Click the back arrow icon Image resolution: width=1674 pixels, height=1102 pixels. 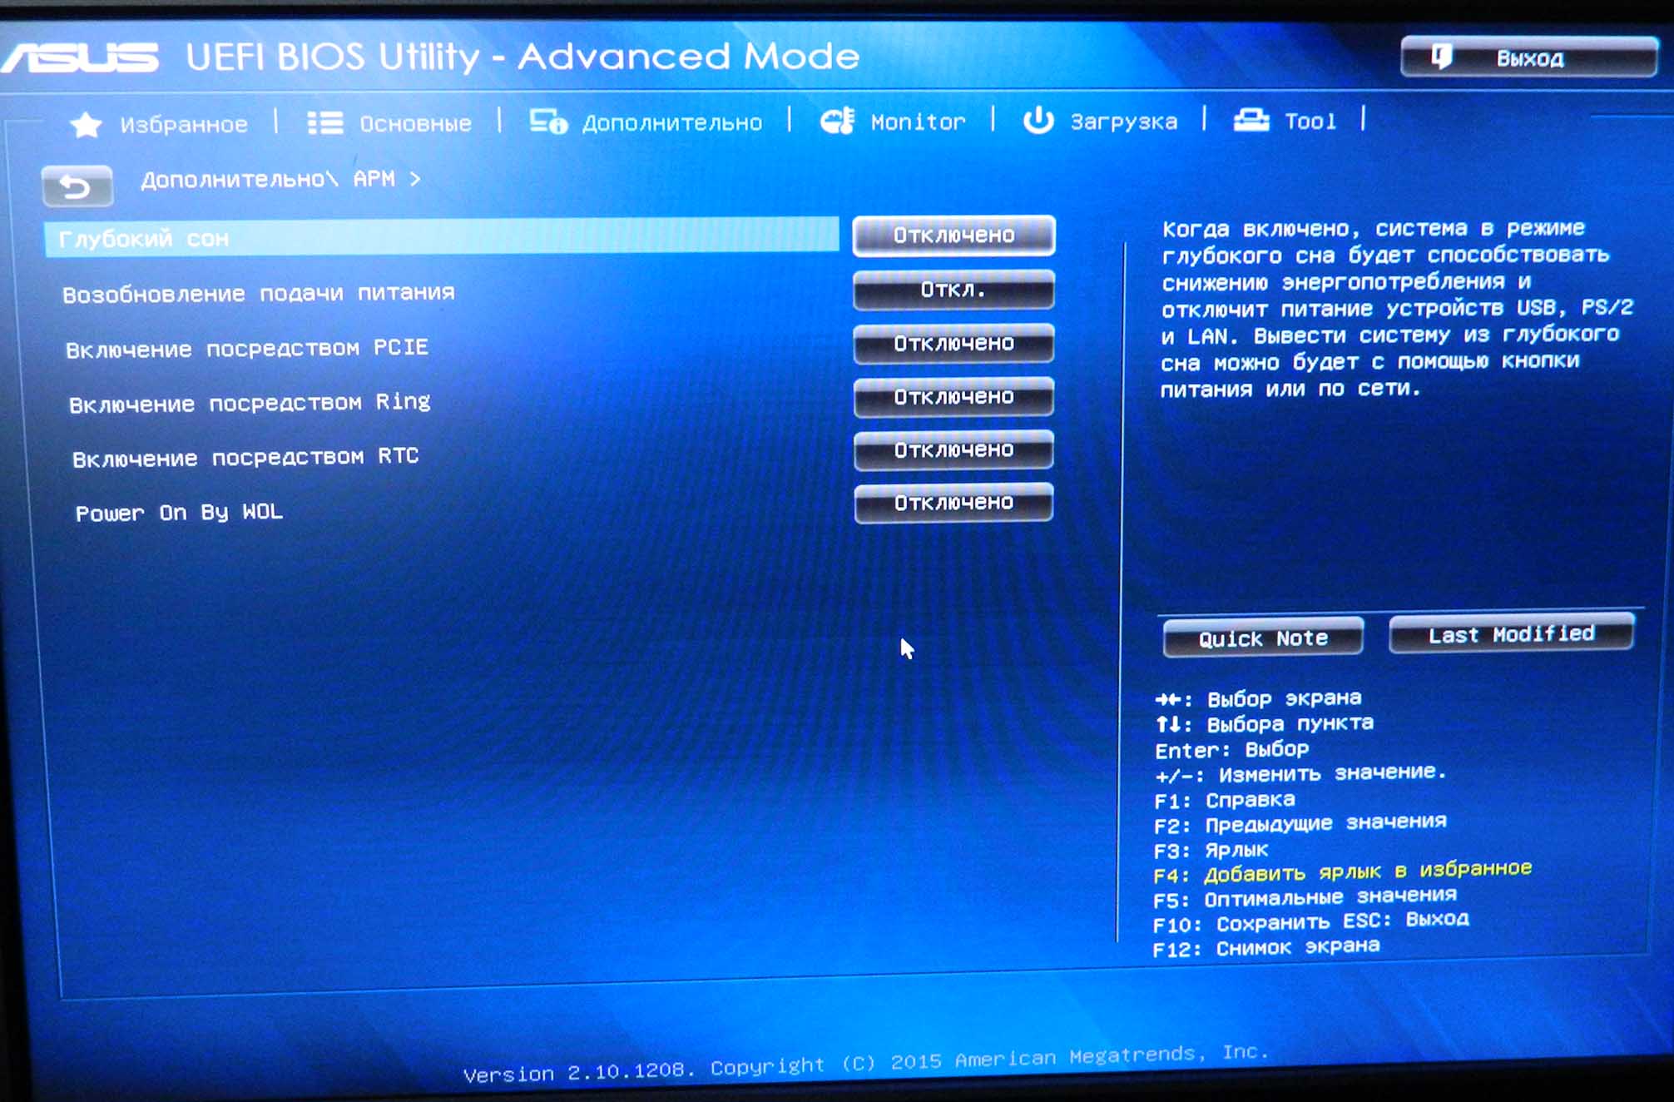[x=77, y=186]
